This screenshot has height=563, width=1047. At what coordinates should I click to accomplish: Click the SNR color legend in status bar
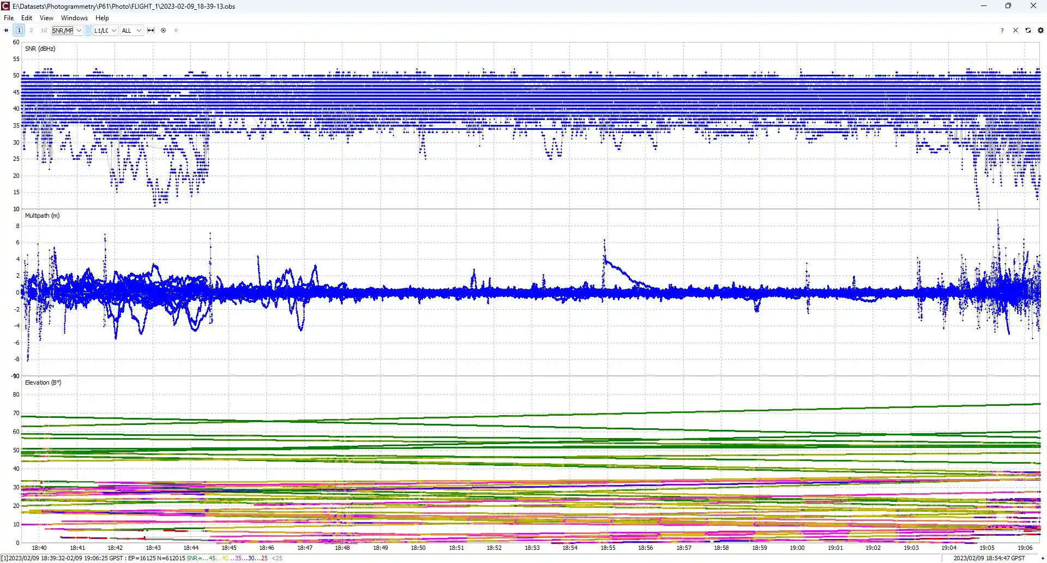[x=234, y=558]
